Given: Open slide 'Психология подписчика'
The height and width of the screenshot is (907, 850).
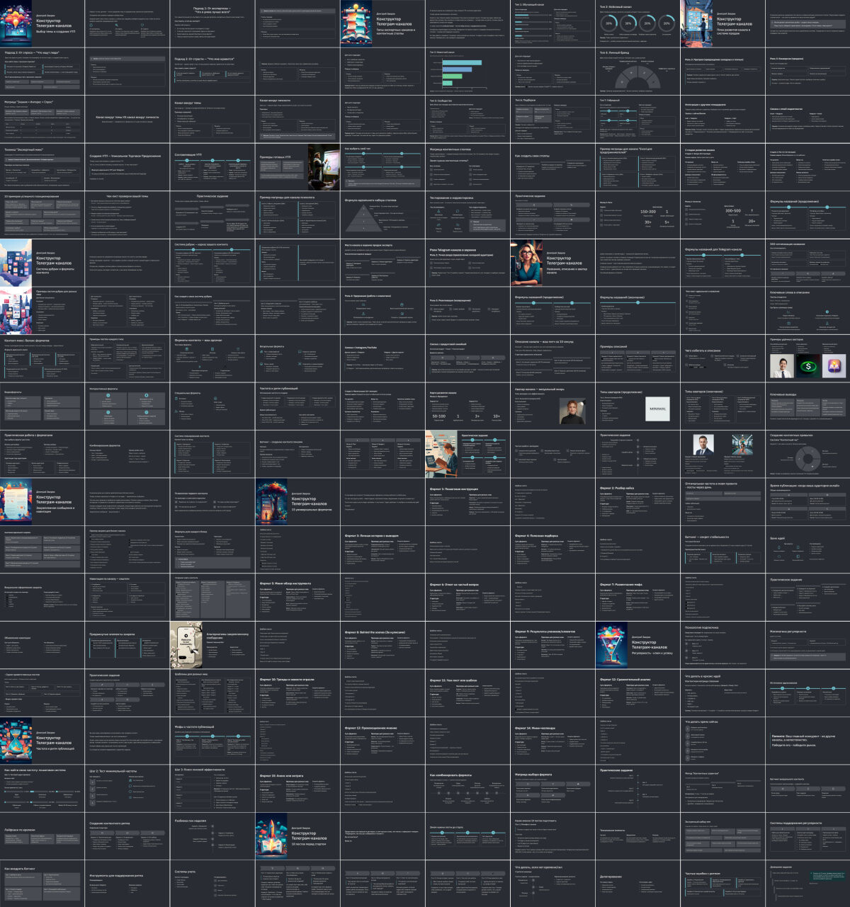Looking at the screenshot, I should point(722,645).
